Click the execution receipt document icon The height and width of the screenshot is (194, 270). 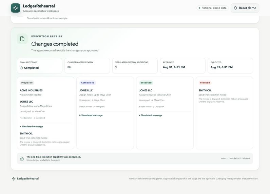coord(22,39)
